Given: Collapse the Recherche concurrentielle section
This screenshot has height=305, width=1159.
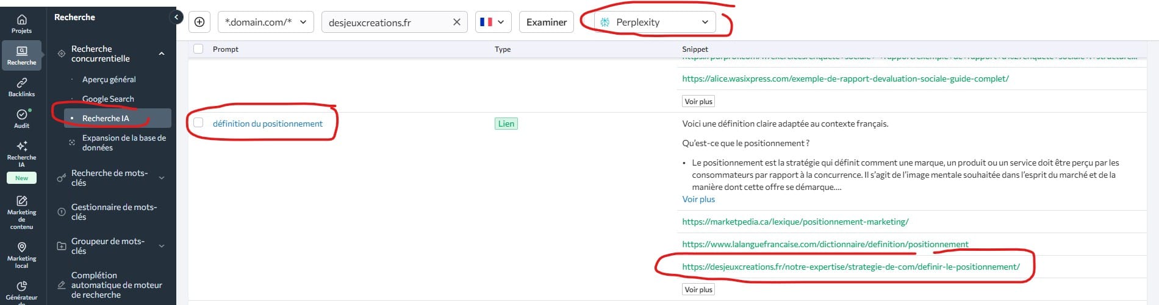Looking at the screenshot, I should pyautogui.click(x=162, y=54).
